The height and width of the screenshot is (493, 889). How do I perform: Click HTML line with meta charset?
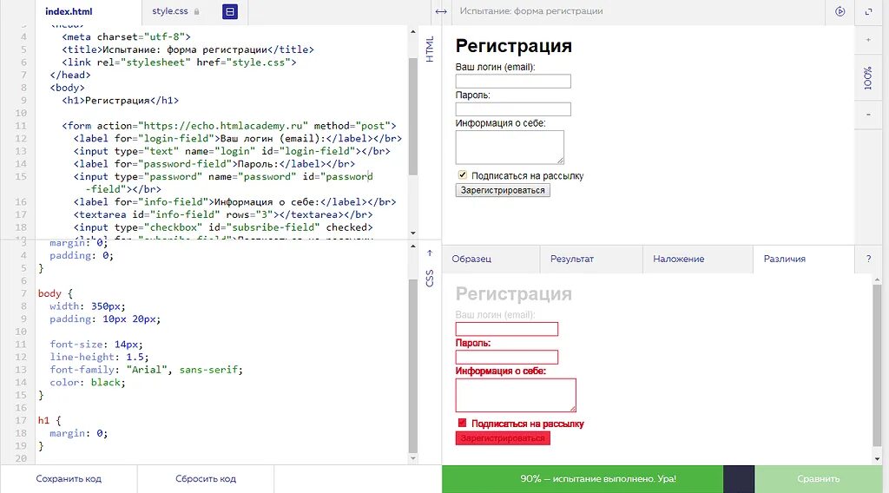click(x=126, y=36)
